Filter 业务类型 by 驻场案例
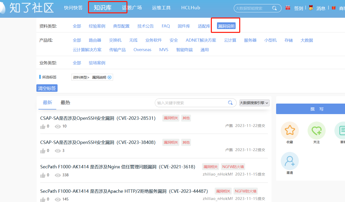The image size is (345, 202). point(97,63)
